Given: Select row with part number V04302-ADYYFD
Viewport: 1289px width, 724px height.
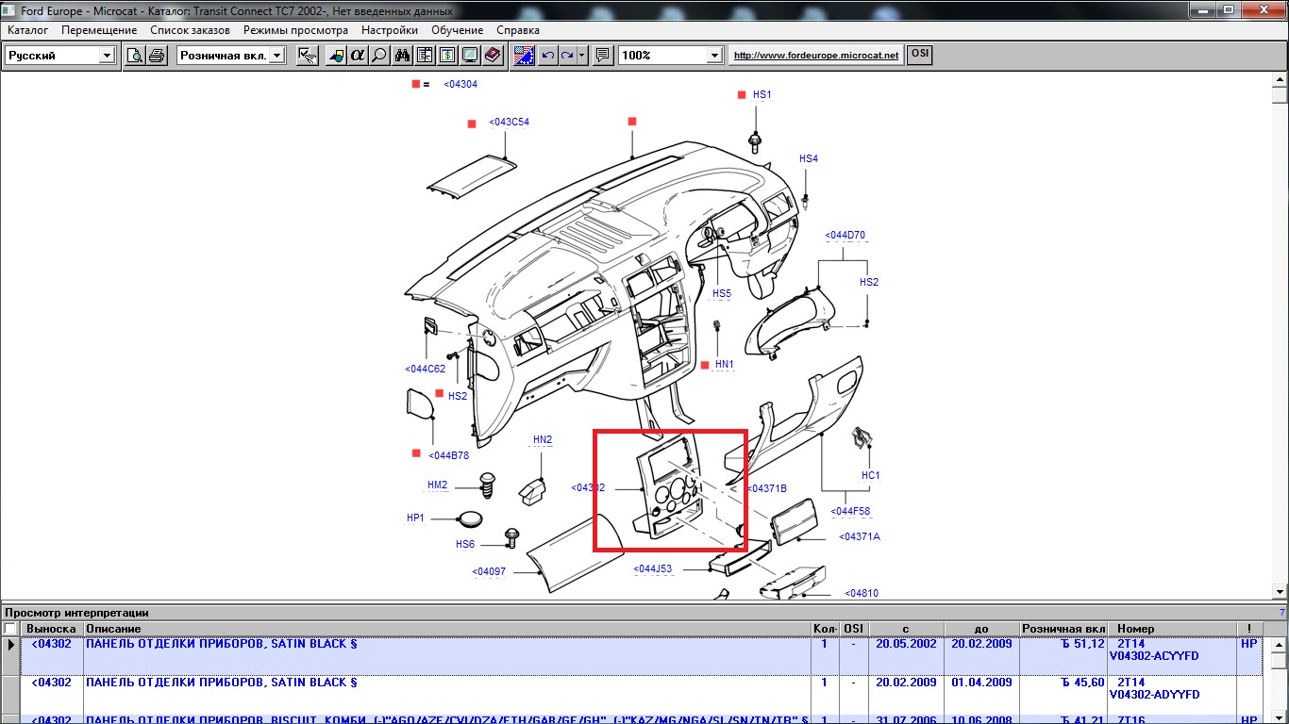Looking at the screenshot, I should point(632,694).
